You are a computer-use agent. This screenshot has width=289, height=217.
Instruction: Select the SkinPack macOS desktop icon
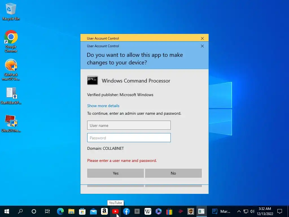11,70
